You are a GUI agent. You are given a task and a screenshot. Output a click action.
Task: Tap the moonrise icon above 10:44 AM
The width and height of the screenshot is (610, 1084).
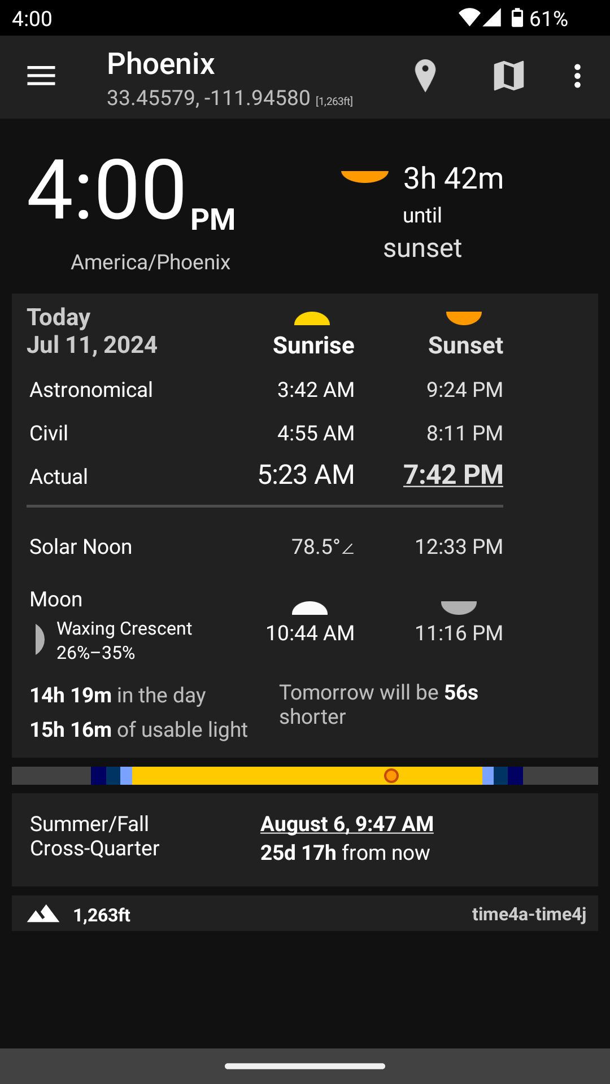[310, 608]
